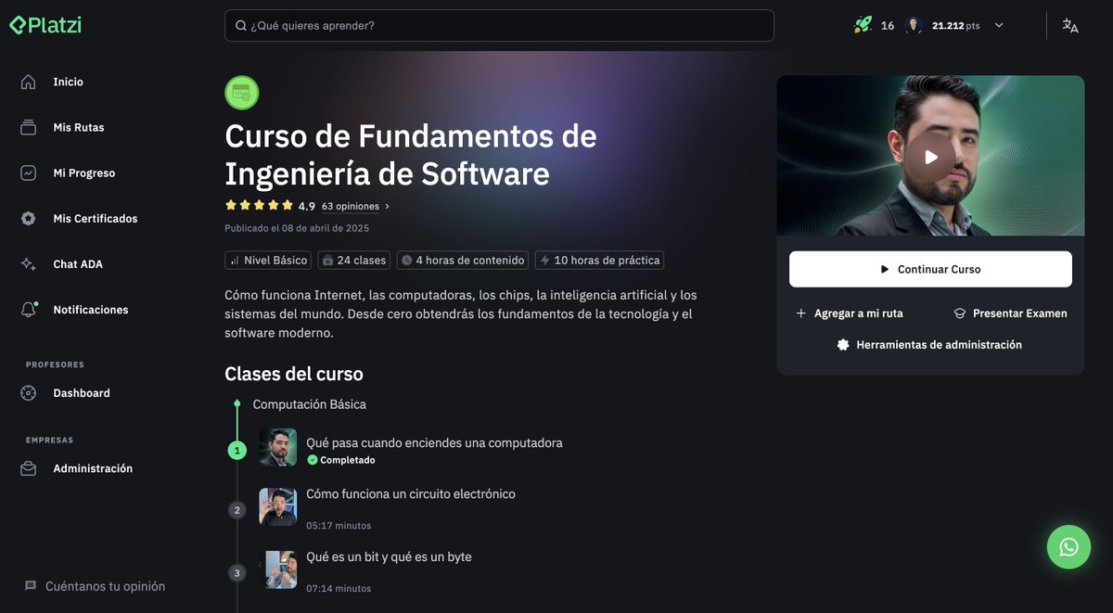Image resolution: width=1113 pixels, height=613 pixels.
Task: Play the course preview video
Action: tap(930, 157)
